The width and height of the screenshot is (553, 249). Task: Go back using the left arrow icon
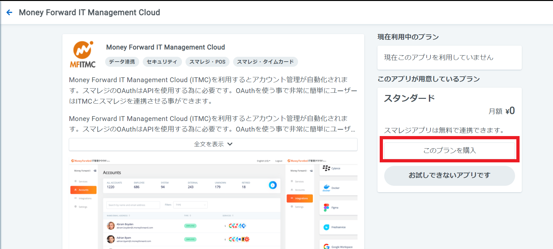coord(9,13)
